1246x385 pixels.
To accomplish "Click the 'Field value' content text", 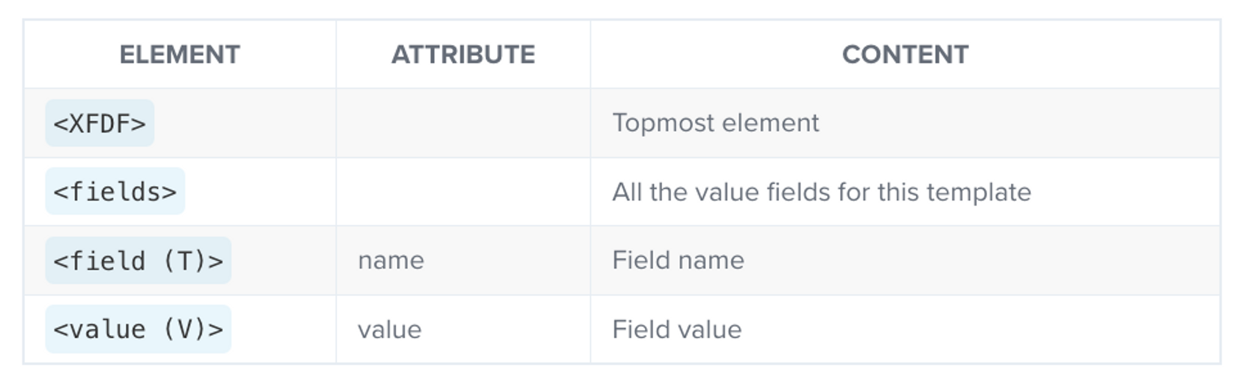I will [677, 330].
